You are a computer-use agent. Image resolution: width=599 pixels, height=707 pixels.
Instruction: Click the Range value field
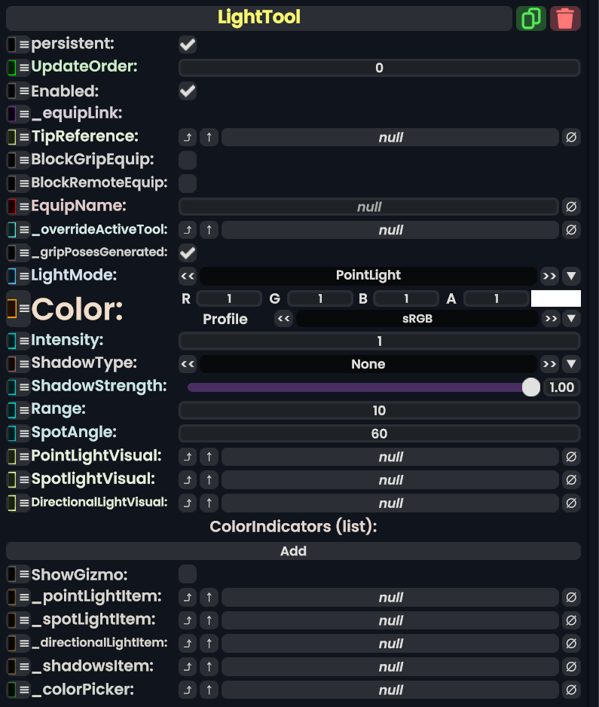[x=379, y=411]
